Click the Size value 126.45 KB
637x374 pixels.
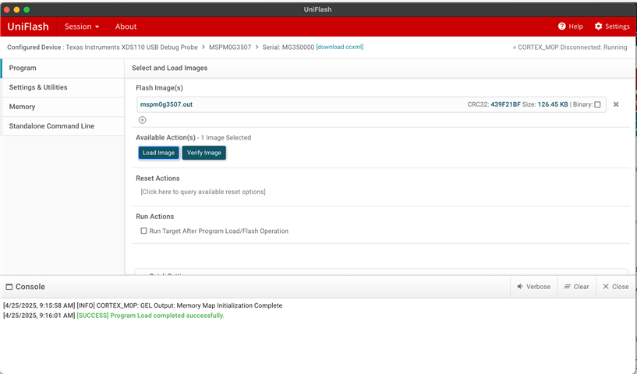(553, 104)
